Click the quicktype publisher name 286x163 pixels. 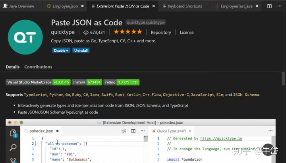(x=63, y=32)
